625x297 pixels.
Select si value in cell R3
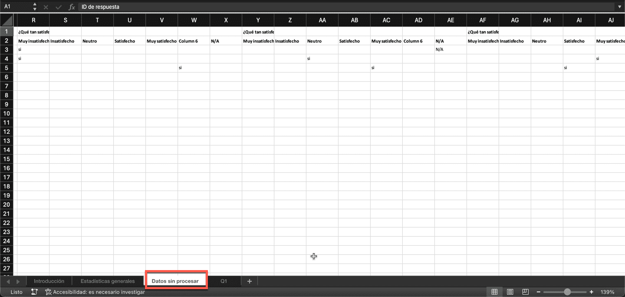pyautogui.click(x=33, y=49)
